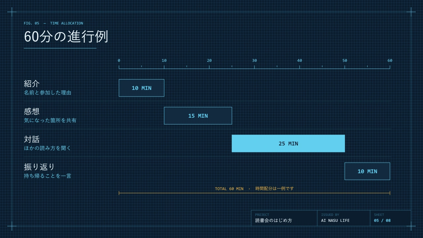Click the axis tick label 20

pyautogui.click(x=209, y=60)
